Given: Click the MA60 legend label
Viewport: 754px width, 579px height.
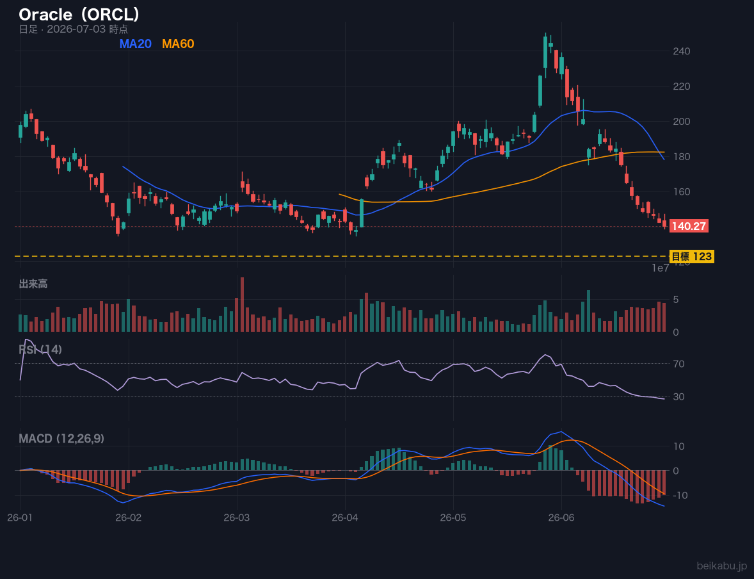Looking at the screenshot, I should click(x=178, y=44).
